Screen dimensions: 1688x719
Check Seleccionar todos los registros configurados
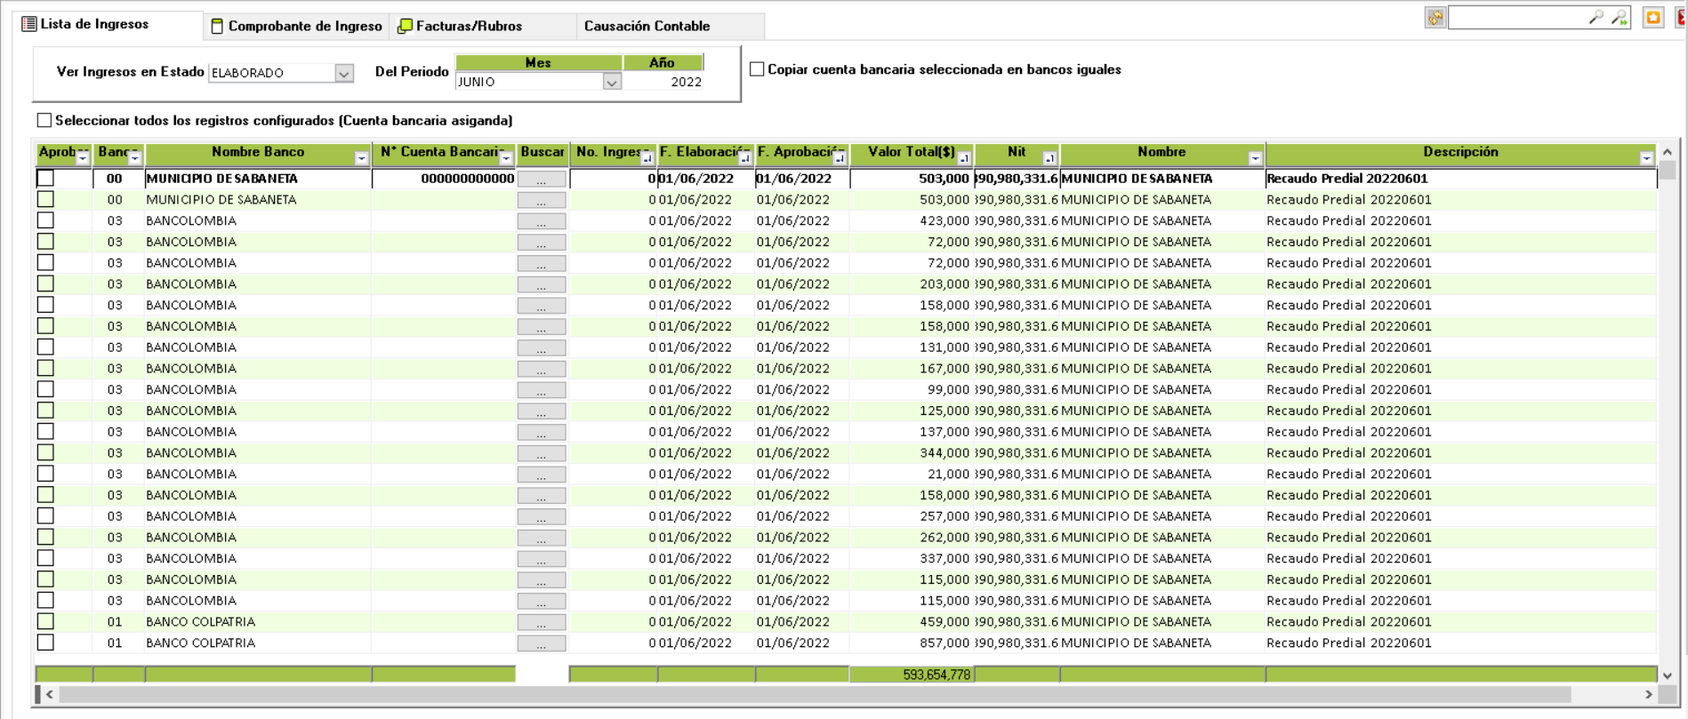point(44,120)
